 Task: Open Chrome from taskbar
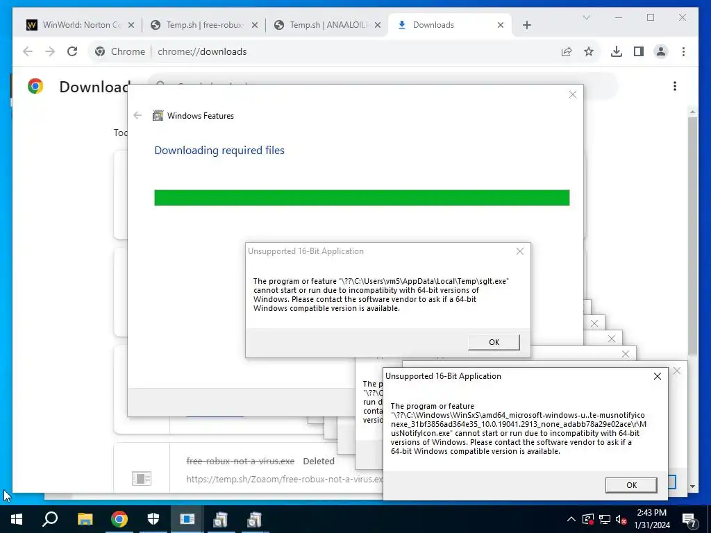point(119,519)
